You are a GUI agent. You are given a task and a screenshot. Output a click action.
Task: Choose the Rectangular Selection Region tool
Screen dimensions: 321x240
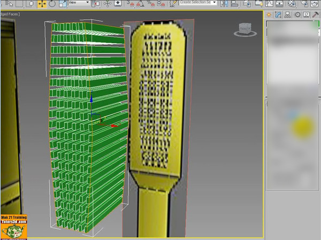point(20,4)
